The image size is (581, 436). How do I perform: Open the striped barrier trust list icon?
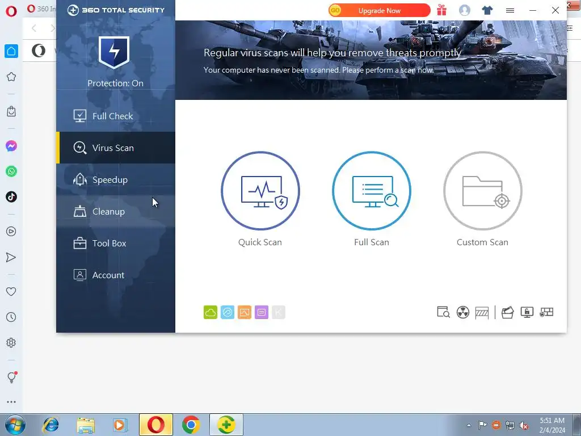tap(482, 312)
